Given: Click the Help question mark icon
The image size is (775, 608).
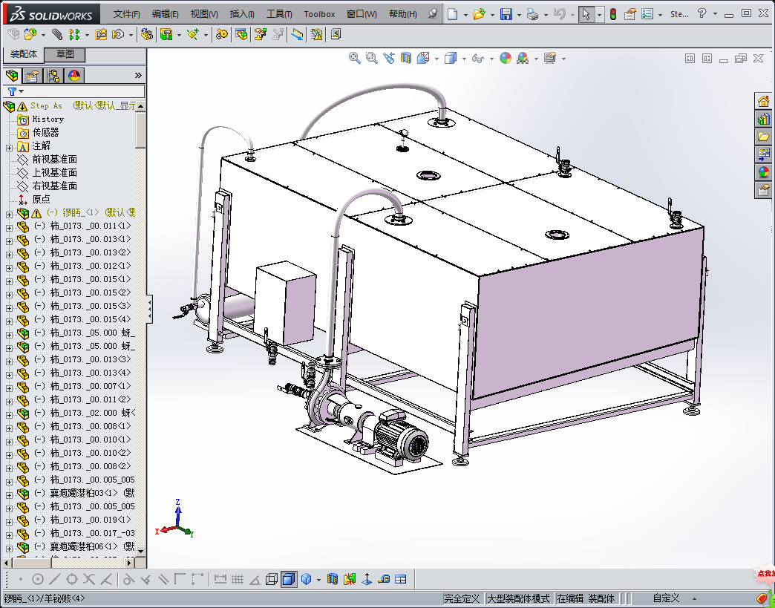Looking at the screenshot, I should (x=702, y=14).
